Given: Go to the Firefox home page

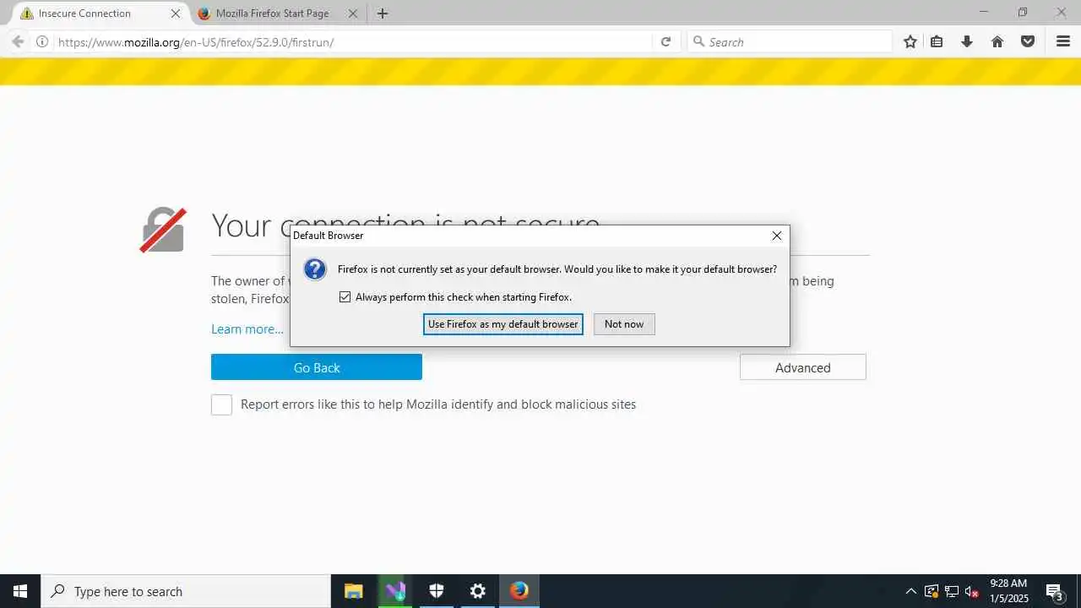Looking at the screenshot, I should pyautogui.click(x=997, y=41).
